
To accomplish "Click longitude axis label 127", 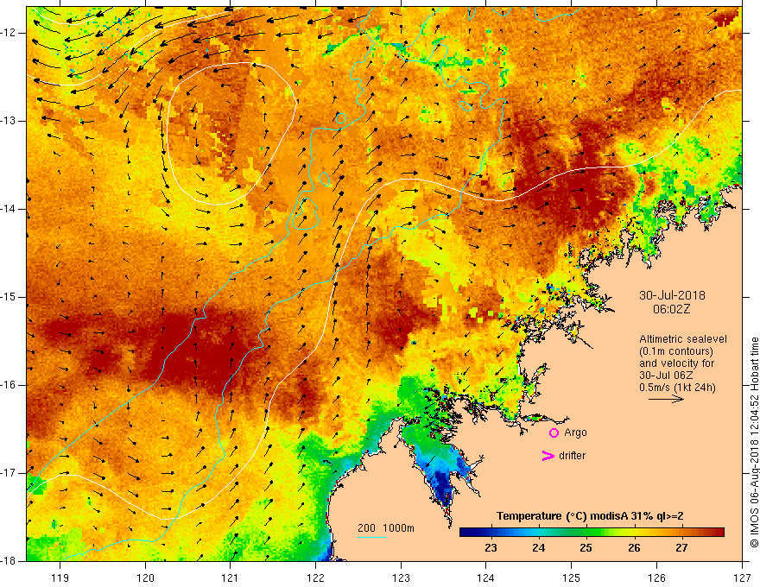I will click(x=742, y=578).
